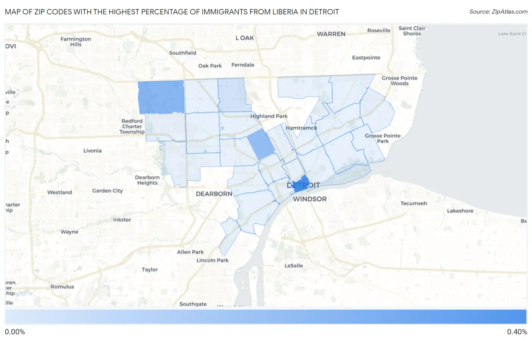Click the 'Garden City' label

[107, 191]
